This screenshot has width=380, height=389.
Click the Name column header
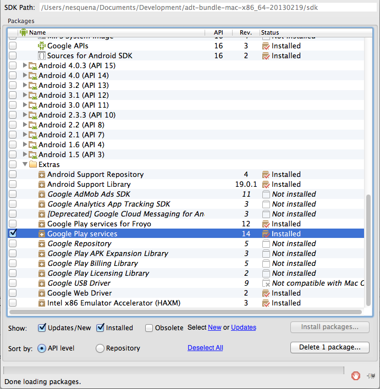[x=112, y=32]
